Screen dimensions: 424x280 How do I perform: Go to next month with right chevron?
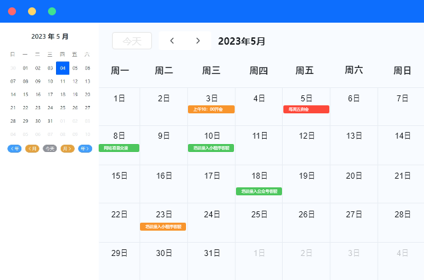pyautogui.click(x=198, y=41)
